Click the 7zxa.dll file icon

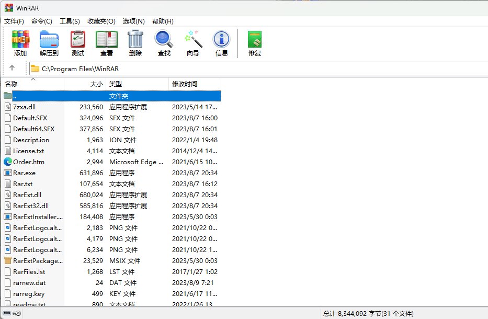point(8,107)
